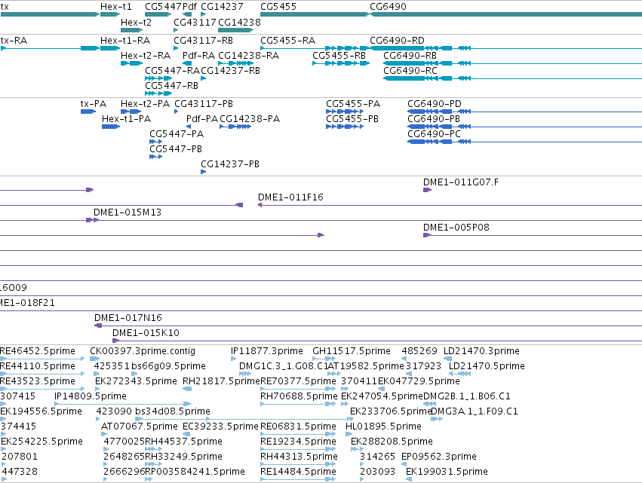642x483 pixels.
Task: Click the DME1-005P08 clone label
Action: (456, 228)
